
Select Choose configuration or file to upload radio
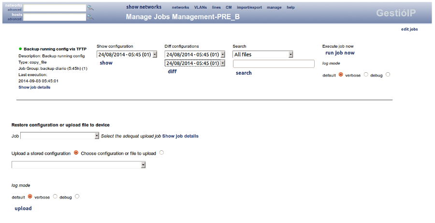pyautogui.click(x=161, y=153)
